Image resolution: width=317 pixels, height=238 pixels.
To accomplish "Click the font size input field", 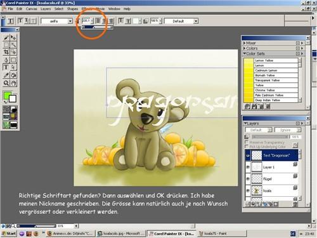I will (x=86, y=21).
